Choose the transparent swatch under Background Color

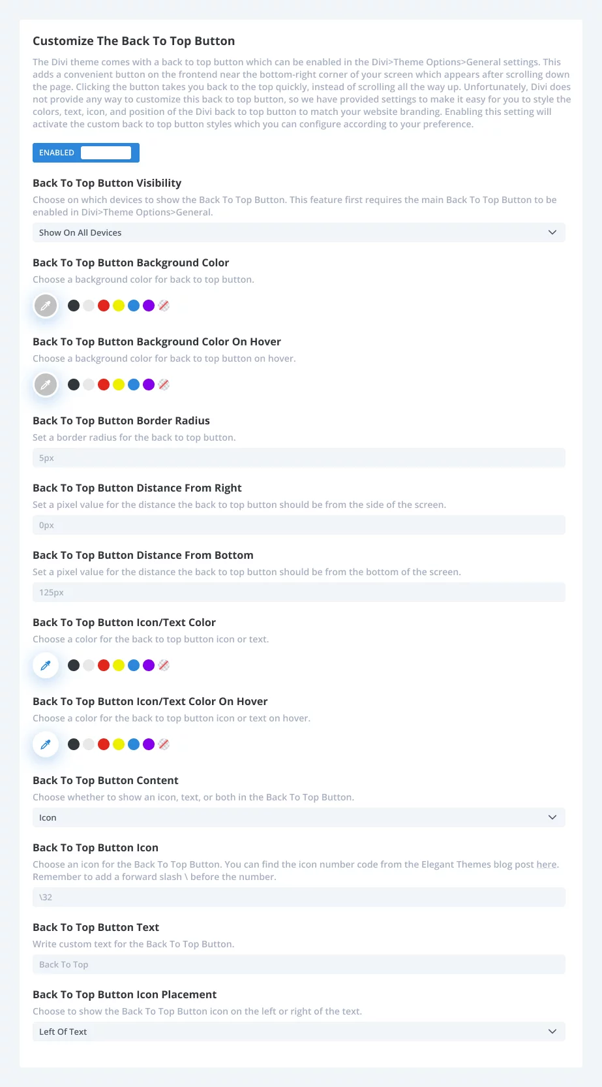pos(164,306)
